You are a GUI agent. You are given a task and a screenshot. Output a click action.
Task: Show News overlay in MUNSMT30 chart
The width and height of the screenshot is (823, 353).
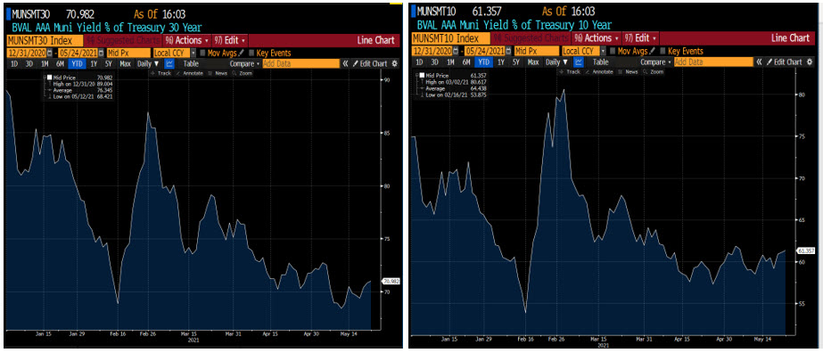coord(218,73)
